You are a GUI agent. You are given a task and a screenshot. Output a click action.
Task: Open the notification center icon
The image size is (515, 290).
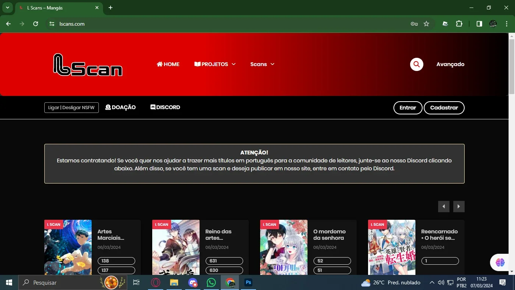503,282
